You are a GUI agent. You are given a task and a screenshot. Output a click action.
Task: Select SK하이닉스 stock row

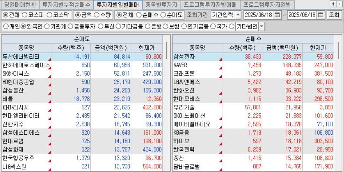82,74
